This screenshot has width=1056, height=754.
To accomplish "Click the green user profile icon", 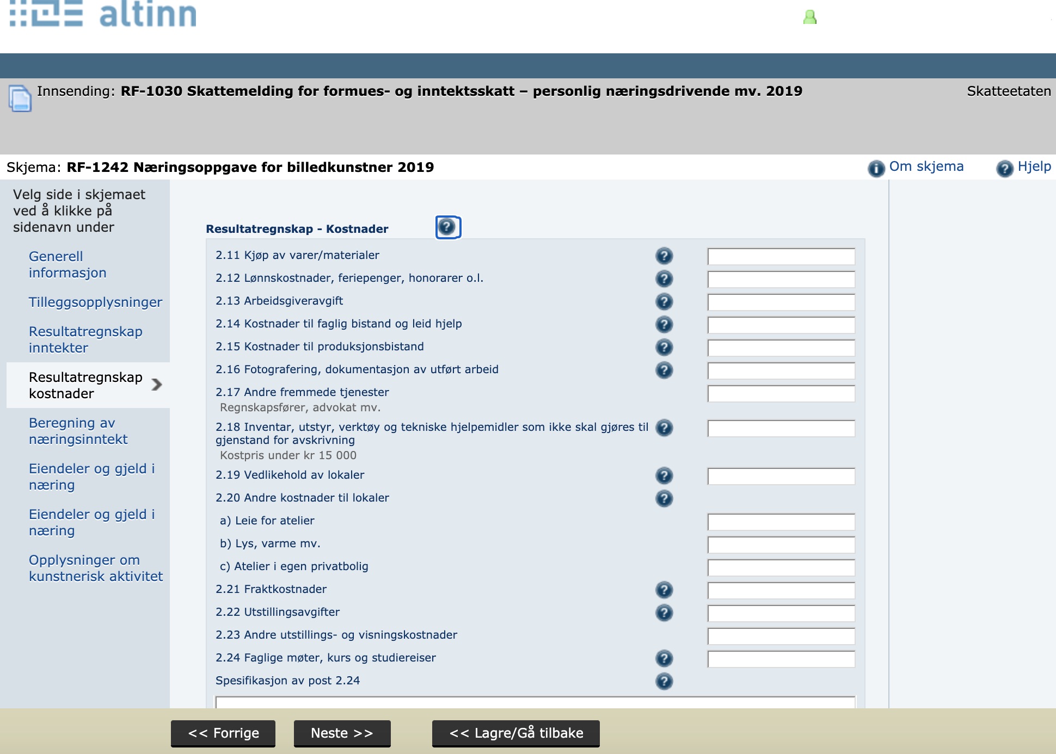I will pyautogui.click(x=809, y=17).
